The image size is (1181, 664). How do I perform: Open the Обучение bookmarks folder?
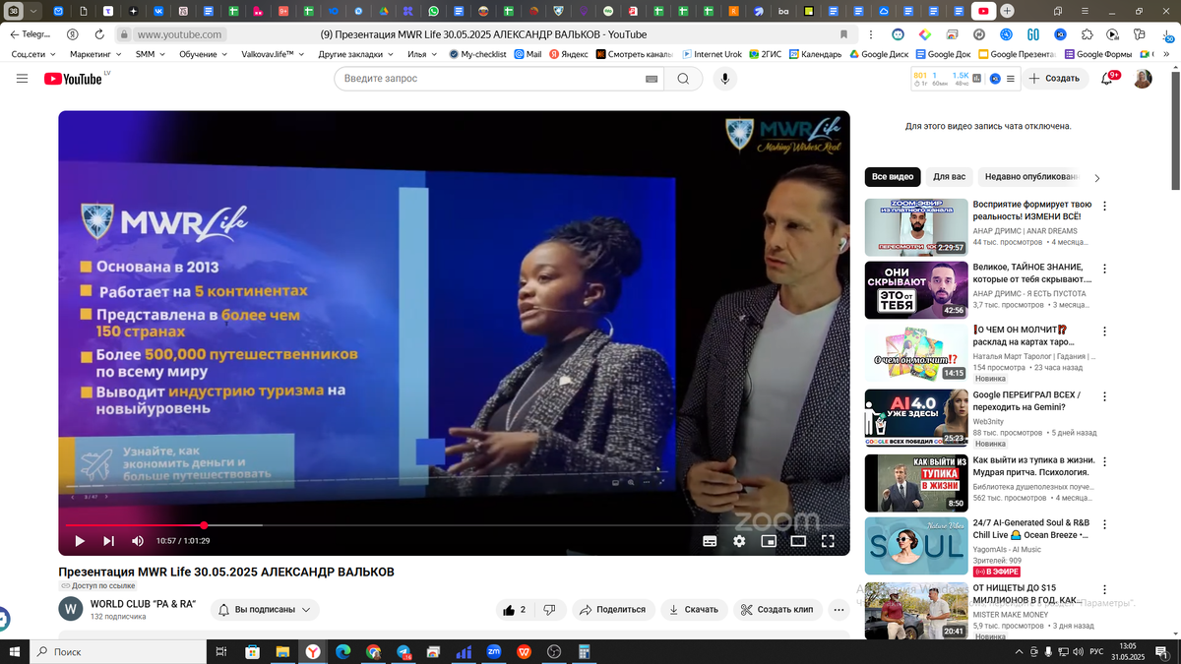click(203, 54)
